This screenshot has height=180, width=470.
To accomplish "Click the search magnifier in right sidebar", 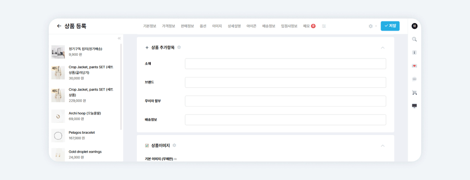I will (415, 39).
